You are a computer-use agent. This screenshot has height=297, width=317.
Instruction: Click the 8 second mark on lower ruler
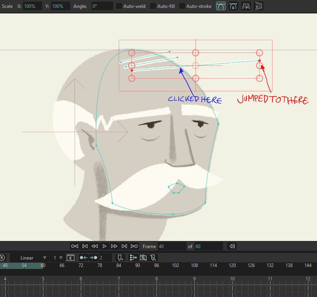tap(157, 279)
